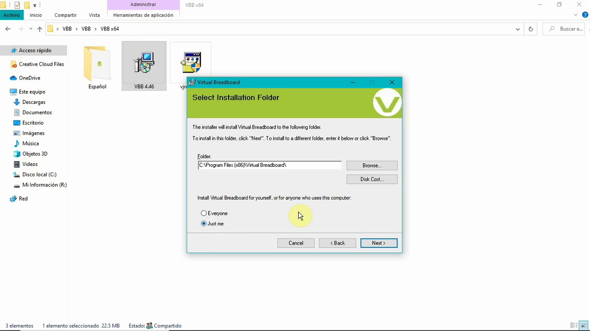This screenshot has width=590, height=331.
Task: Open the Vista ribbon tab
Action: pyautogui.click(x=94, y=15)
